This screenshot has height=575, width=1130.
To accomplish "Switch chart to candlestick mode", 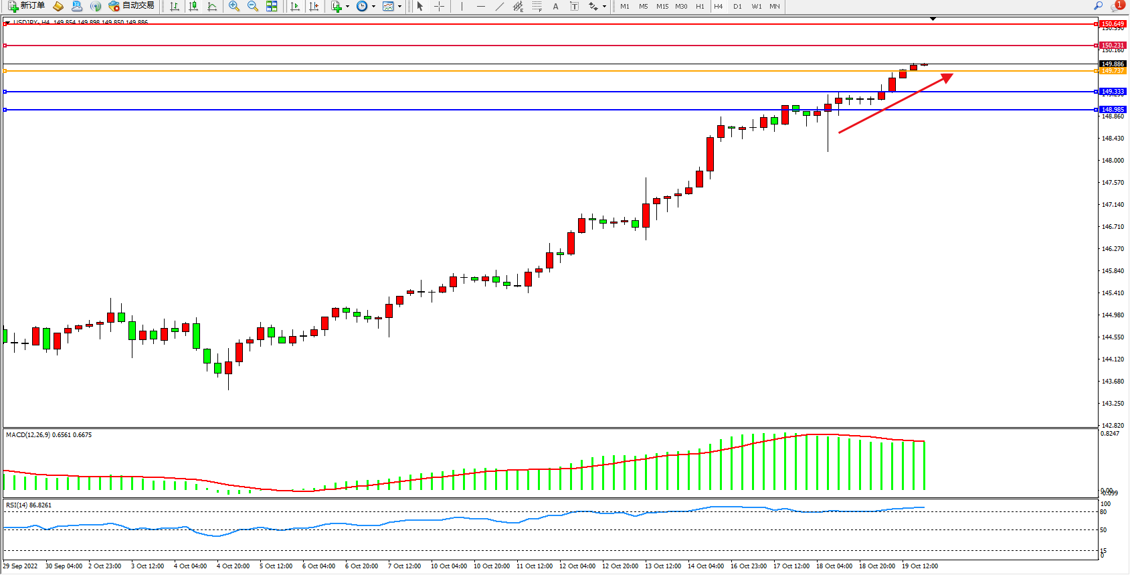I will tap(193, 6).
